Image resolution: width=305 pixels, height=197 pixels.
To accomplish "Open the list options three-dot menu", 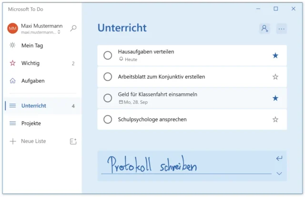I will coord(282,29).
